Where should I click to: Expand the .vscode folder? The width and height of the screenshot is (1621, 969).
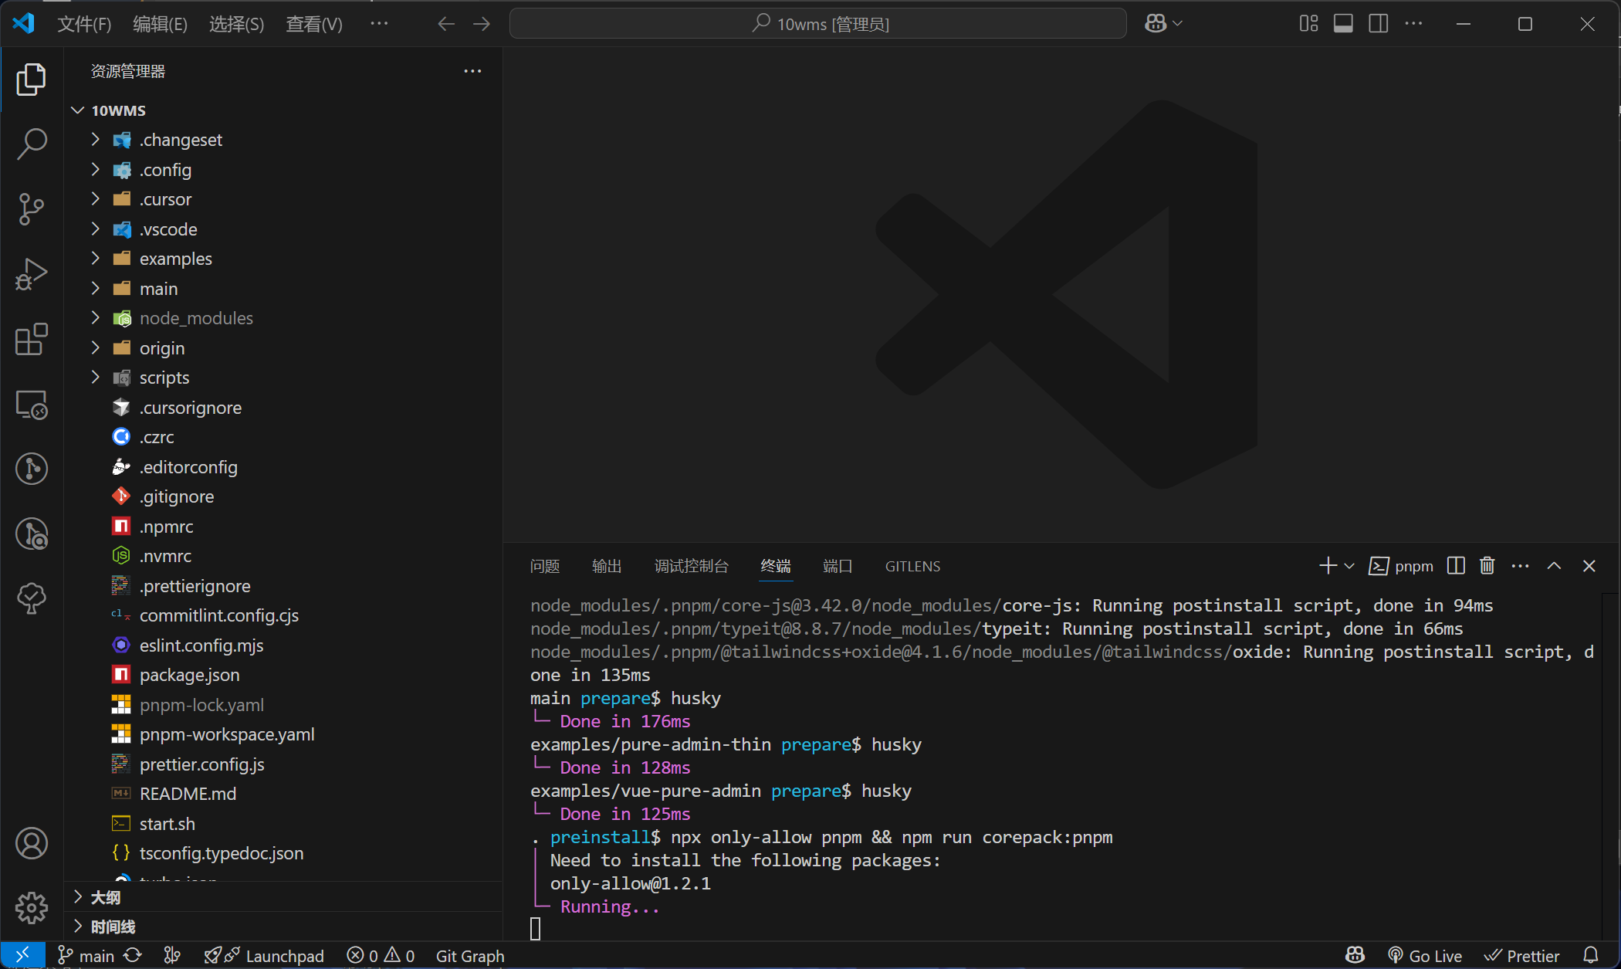(x=283, y=229)
